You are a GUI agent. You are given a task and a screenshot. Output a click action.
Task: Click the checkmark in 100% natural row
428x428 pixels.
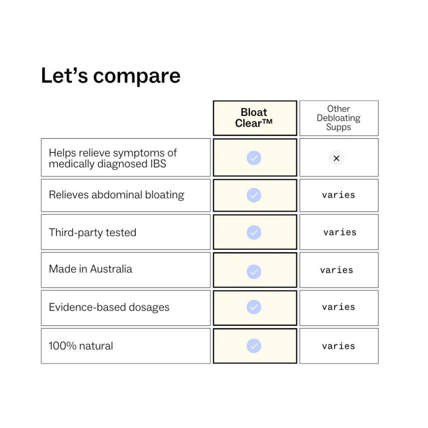click(254, 346)
